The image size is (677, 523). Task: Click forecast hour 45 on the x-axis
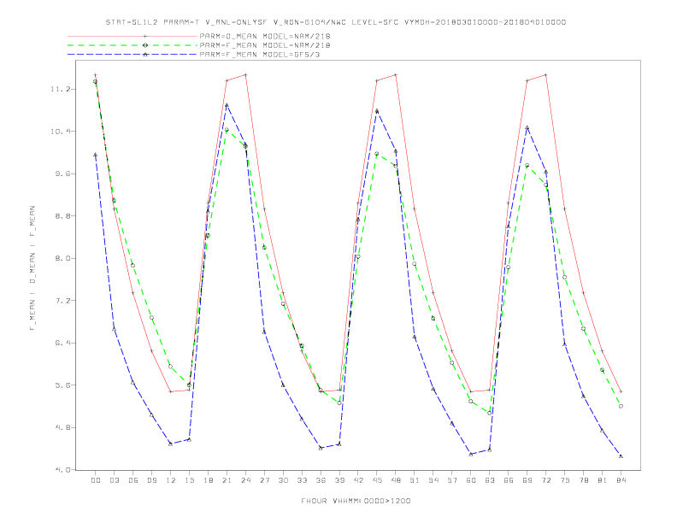pyautogui.click(x=377, y=480)
